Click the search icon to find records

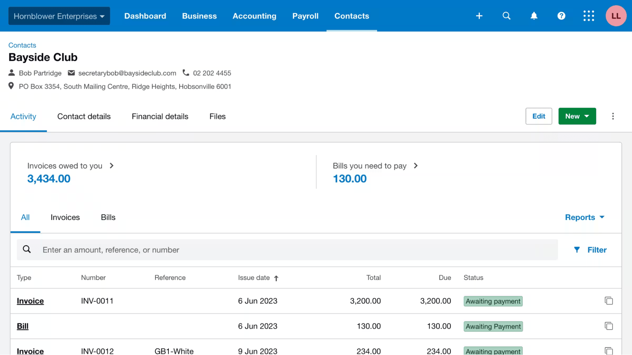click(x=27, y=249)
